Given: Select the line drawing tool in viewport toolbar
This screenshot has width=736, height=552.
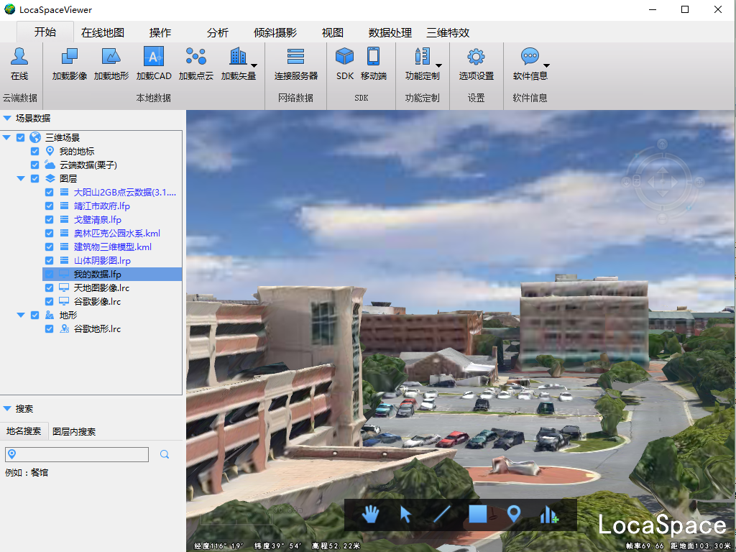Looking at the screenshot, I should coord(442,514).
